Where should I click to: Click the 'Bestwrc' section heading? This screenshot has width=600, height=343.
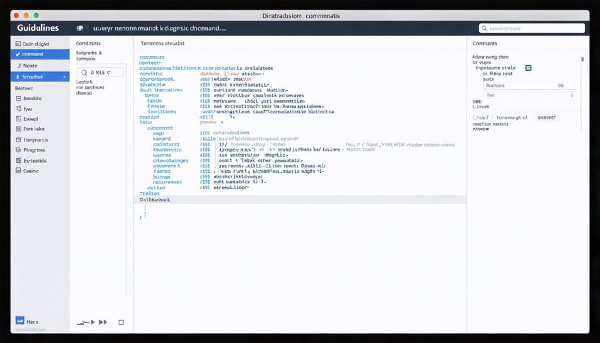(x=24, y=88)
